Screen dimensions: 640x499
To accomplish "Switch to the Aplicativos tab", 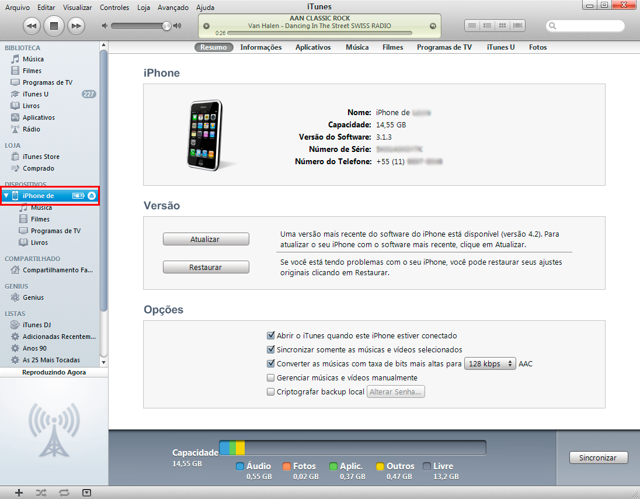I will [x=313, y=47].
